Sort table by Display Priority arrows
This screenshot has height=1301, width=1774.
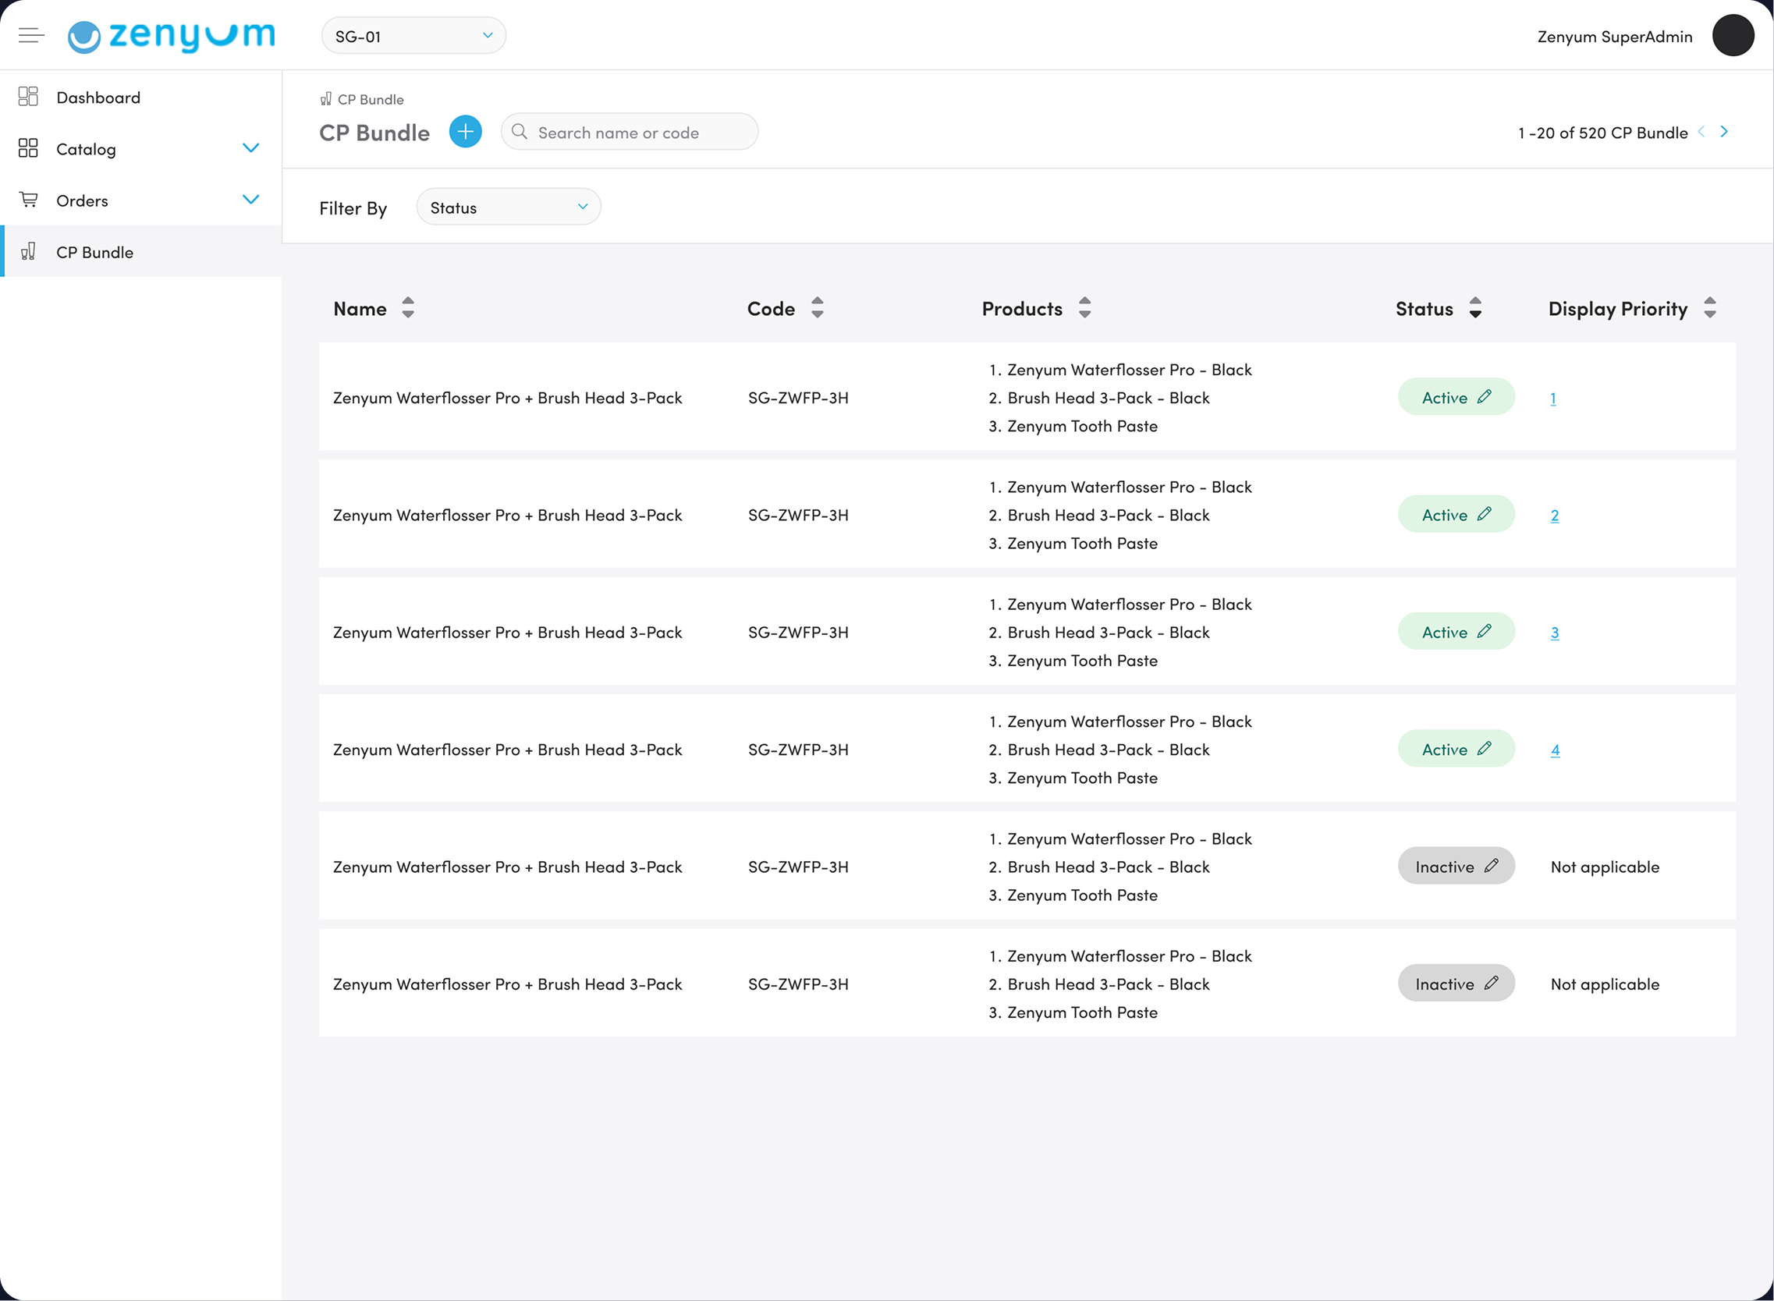click(x=1708, y=308)
